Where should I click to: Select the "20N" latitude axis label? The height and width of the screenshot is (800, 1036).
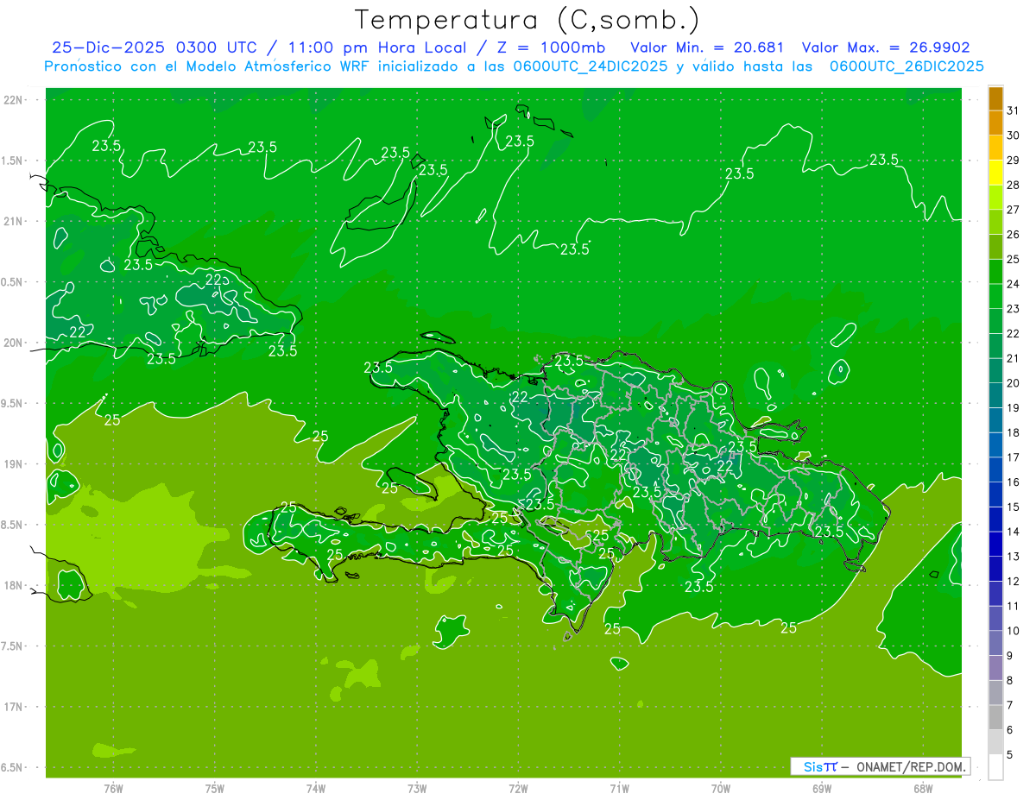pyautogui.click(x=13, y=343)
